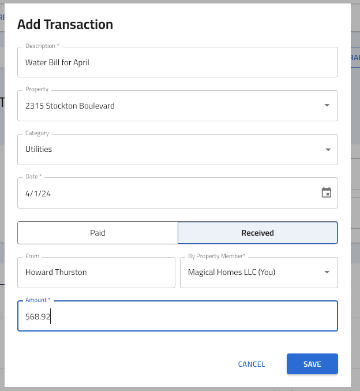Viewport: 360px width, 391px height.
Task: Cancel the Add Transaction dialog
Action: pos(252,364)
